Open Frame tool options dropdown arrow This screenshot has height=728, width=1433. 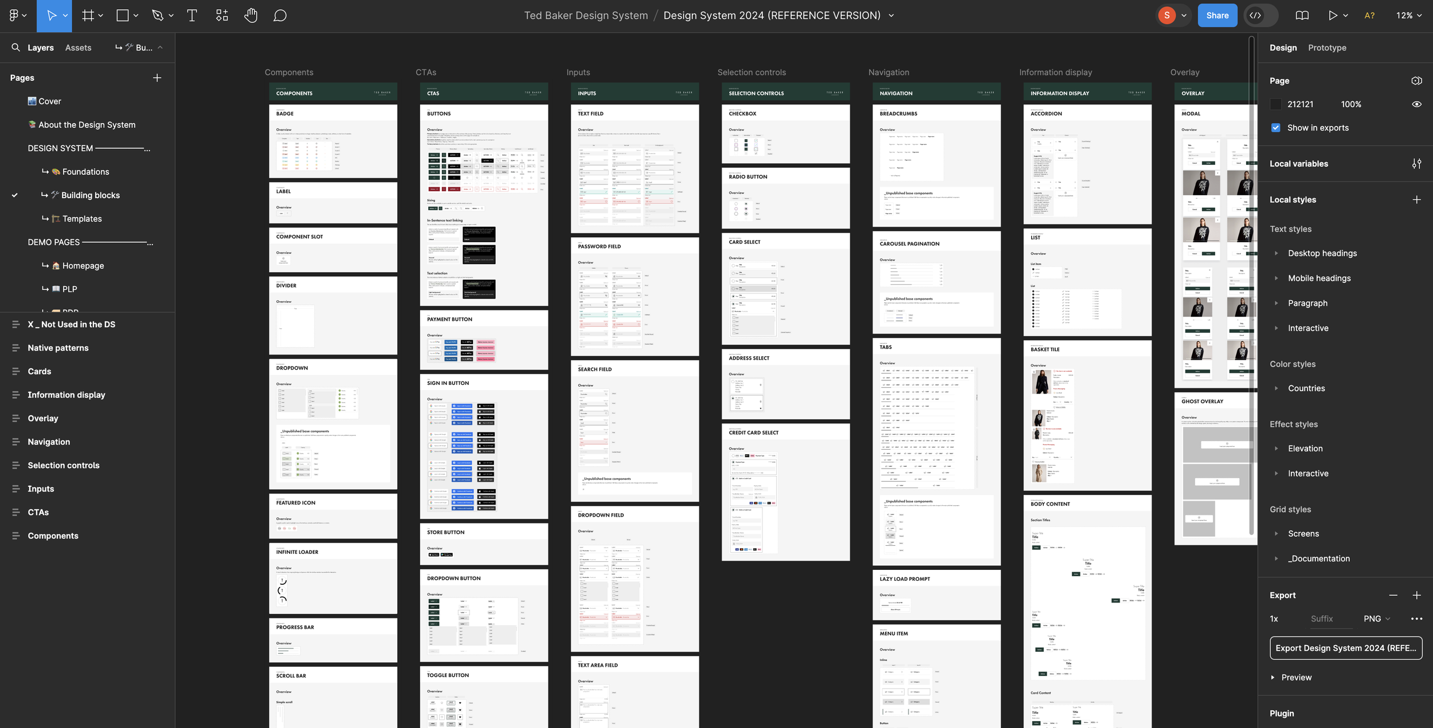[x=101, y=15]
